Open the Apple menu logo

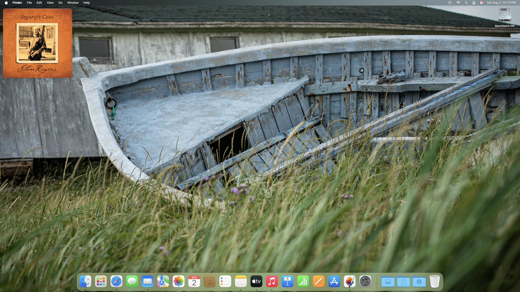tap(6, 3)
